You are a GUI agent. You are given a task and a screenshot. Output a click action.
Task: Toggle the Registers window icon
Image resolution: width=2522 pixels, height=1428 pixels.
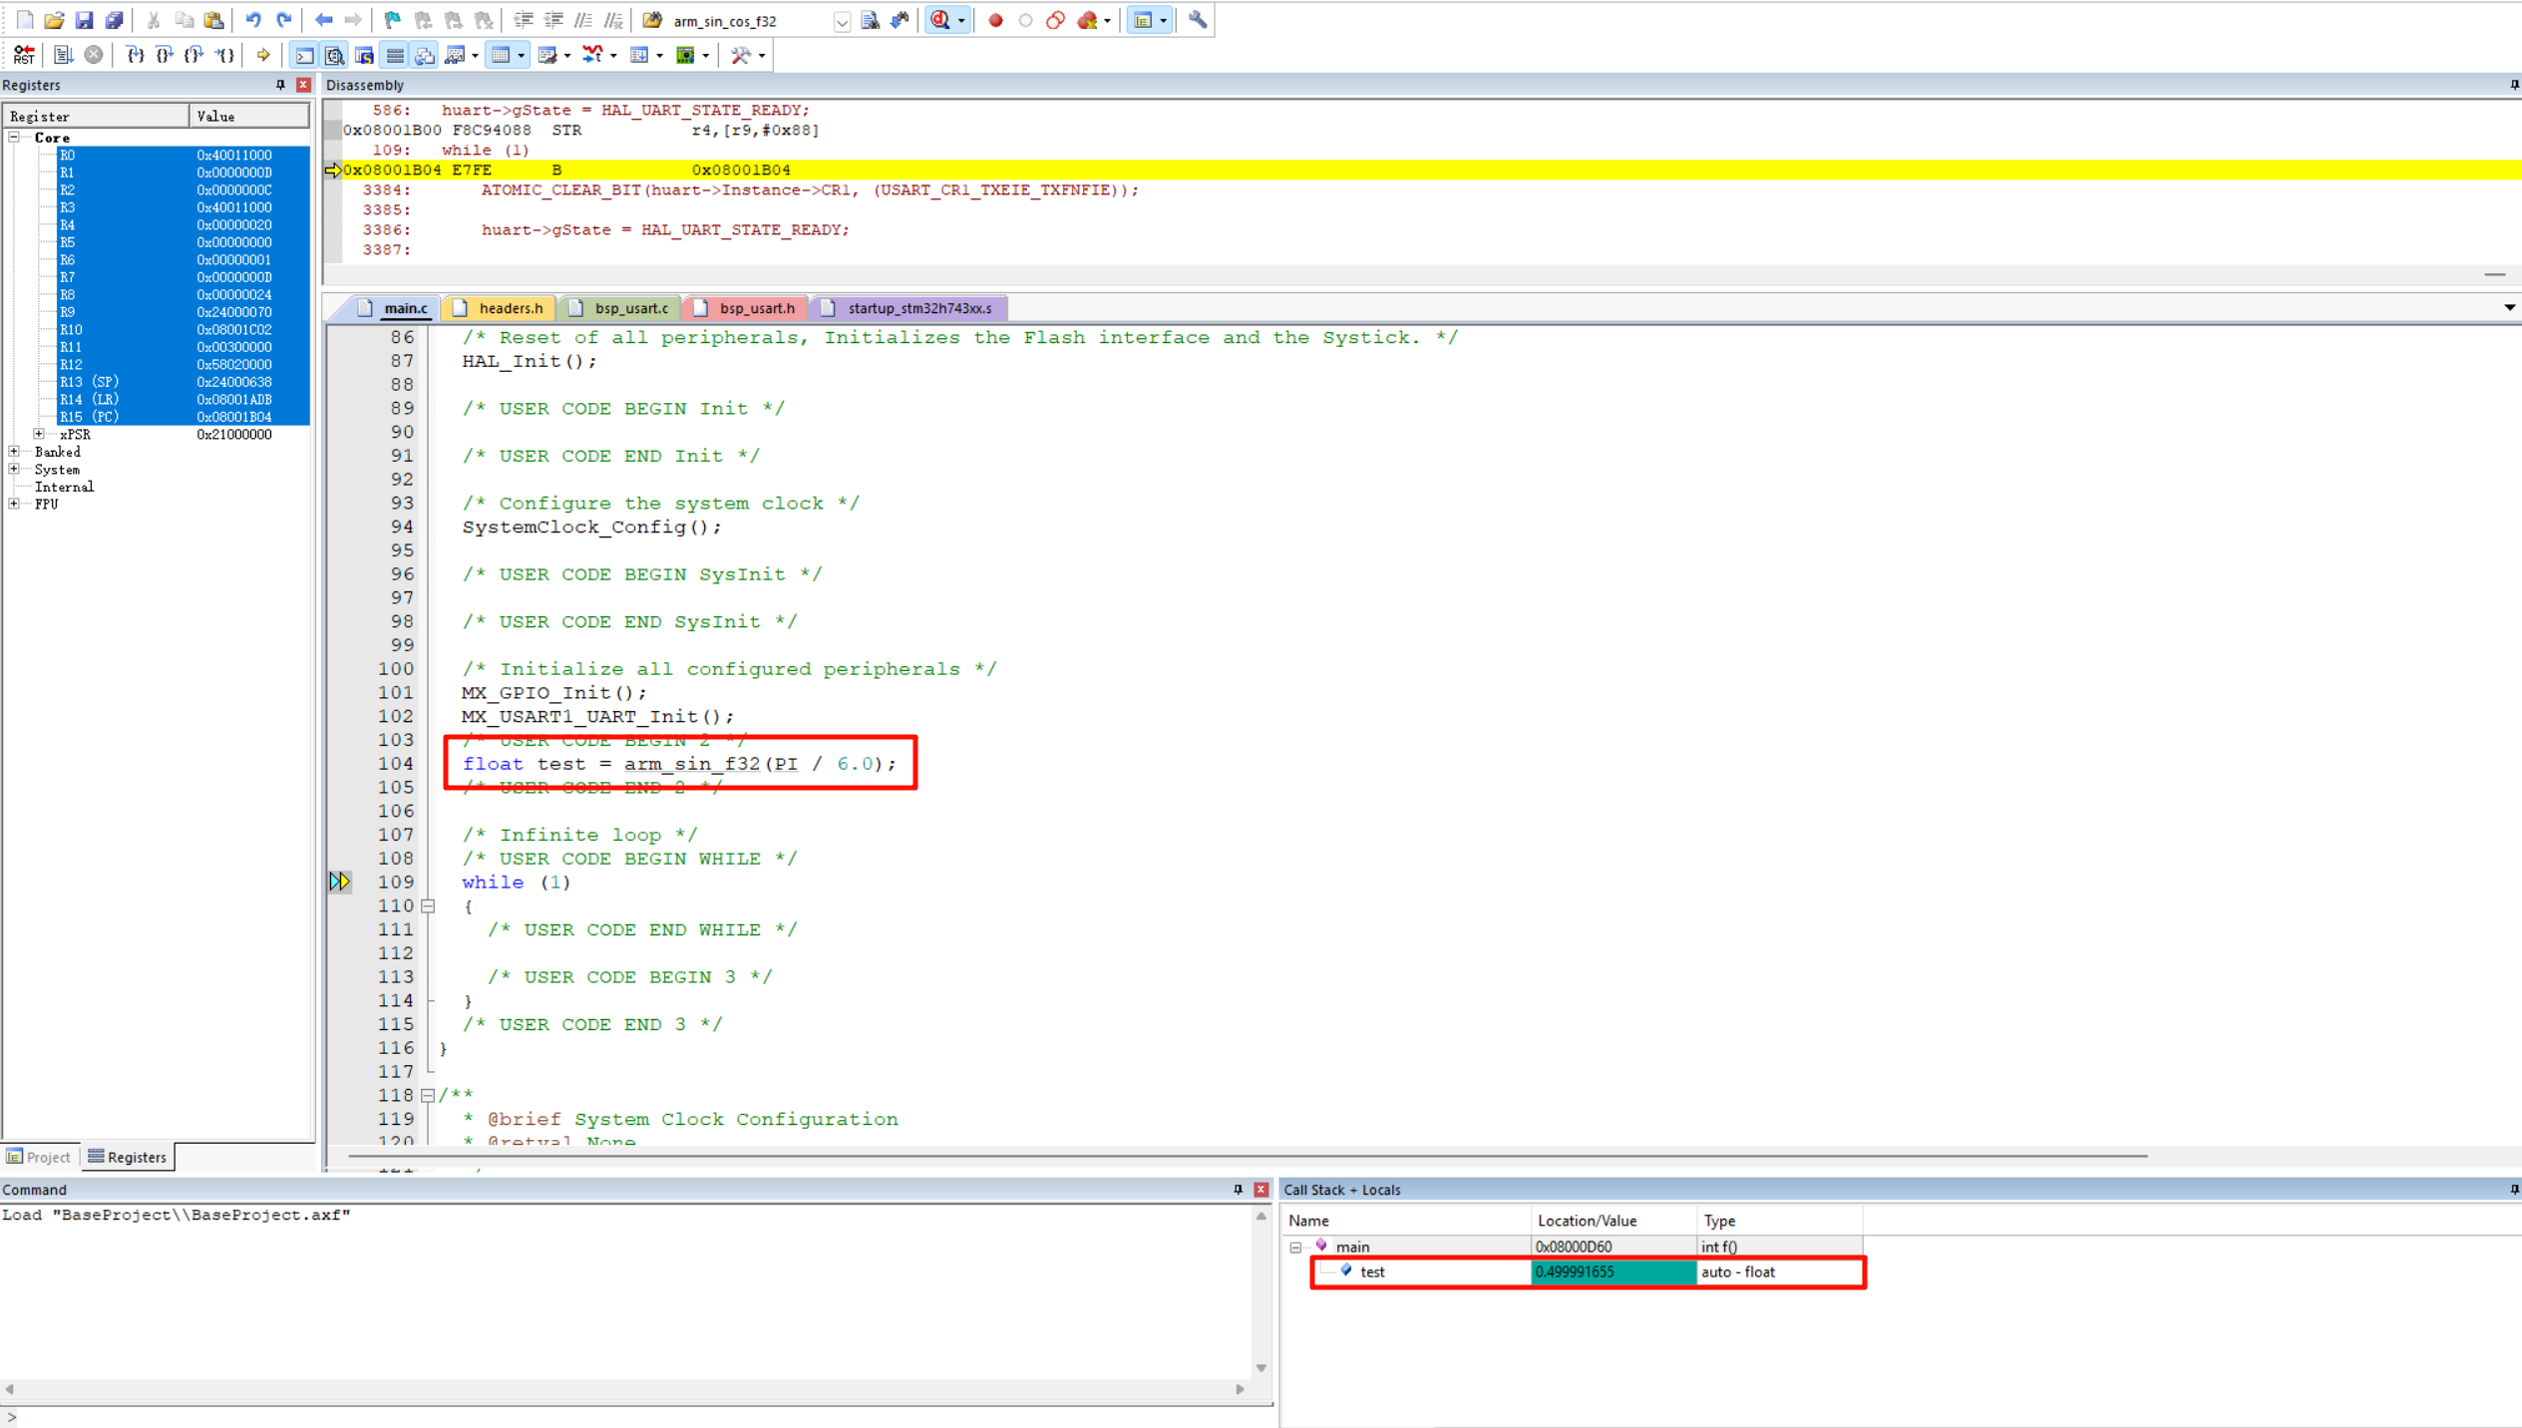(x=395, y=56)
